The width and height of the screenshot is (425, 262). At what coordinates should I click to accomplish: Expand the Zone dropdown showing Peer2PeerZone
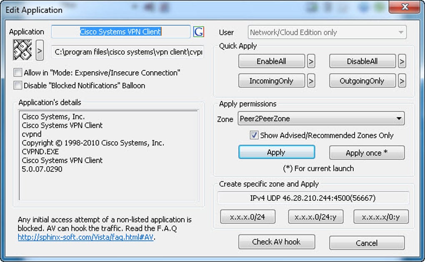[321, 118]
